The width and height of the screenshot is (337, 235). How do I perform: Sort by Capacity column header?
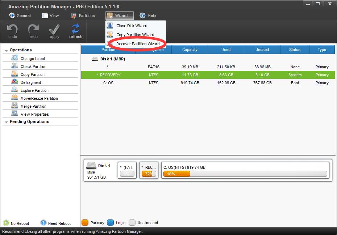point(190,50)
